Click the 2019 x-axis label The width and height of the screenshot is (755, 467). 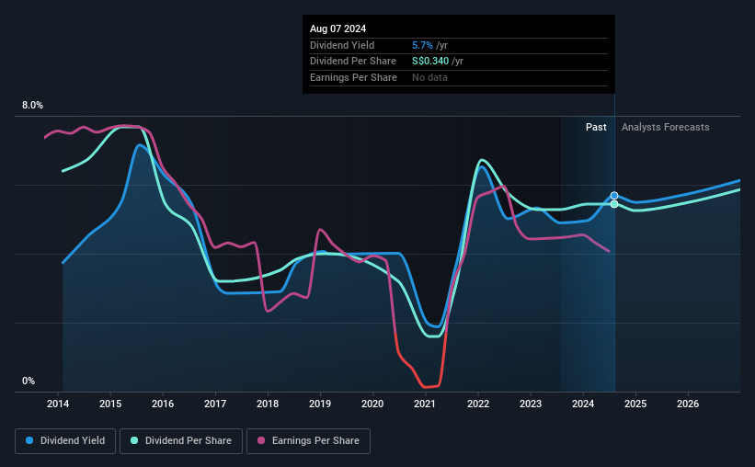tap(320, 404)
